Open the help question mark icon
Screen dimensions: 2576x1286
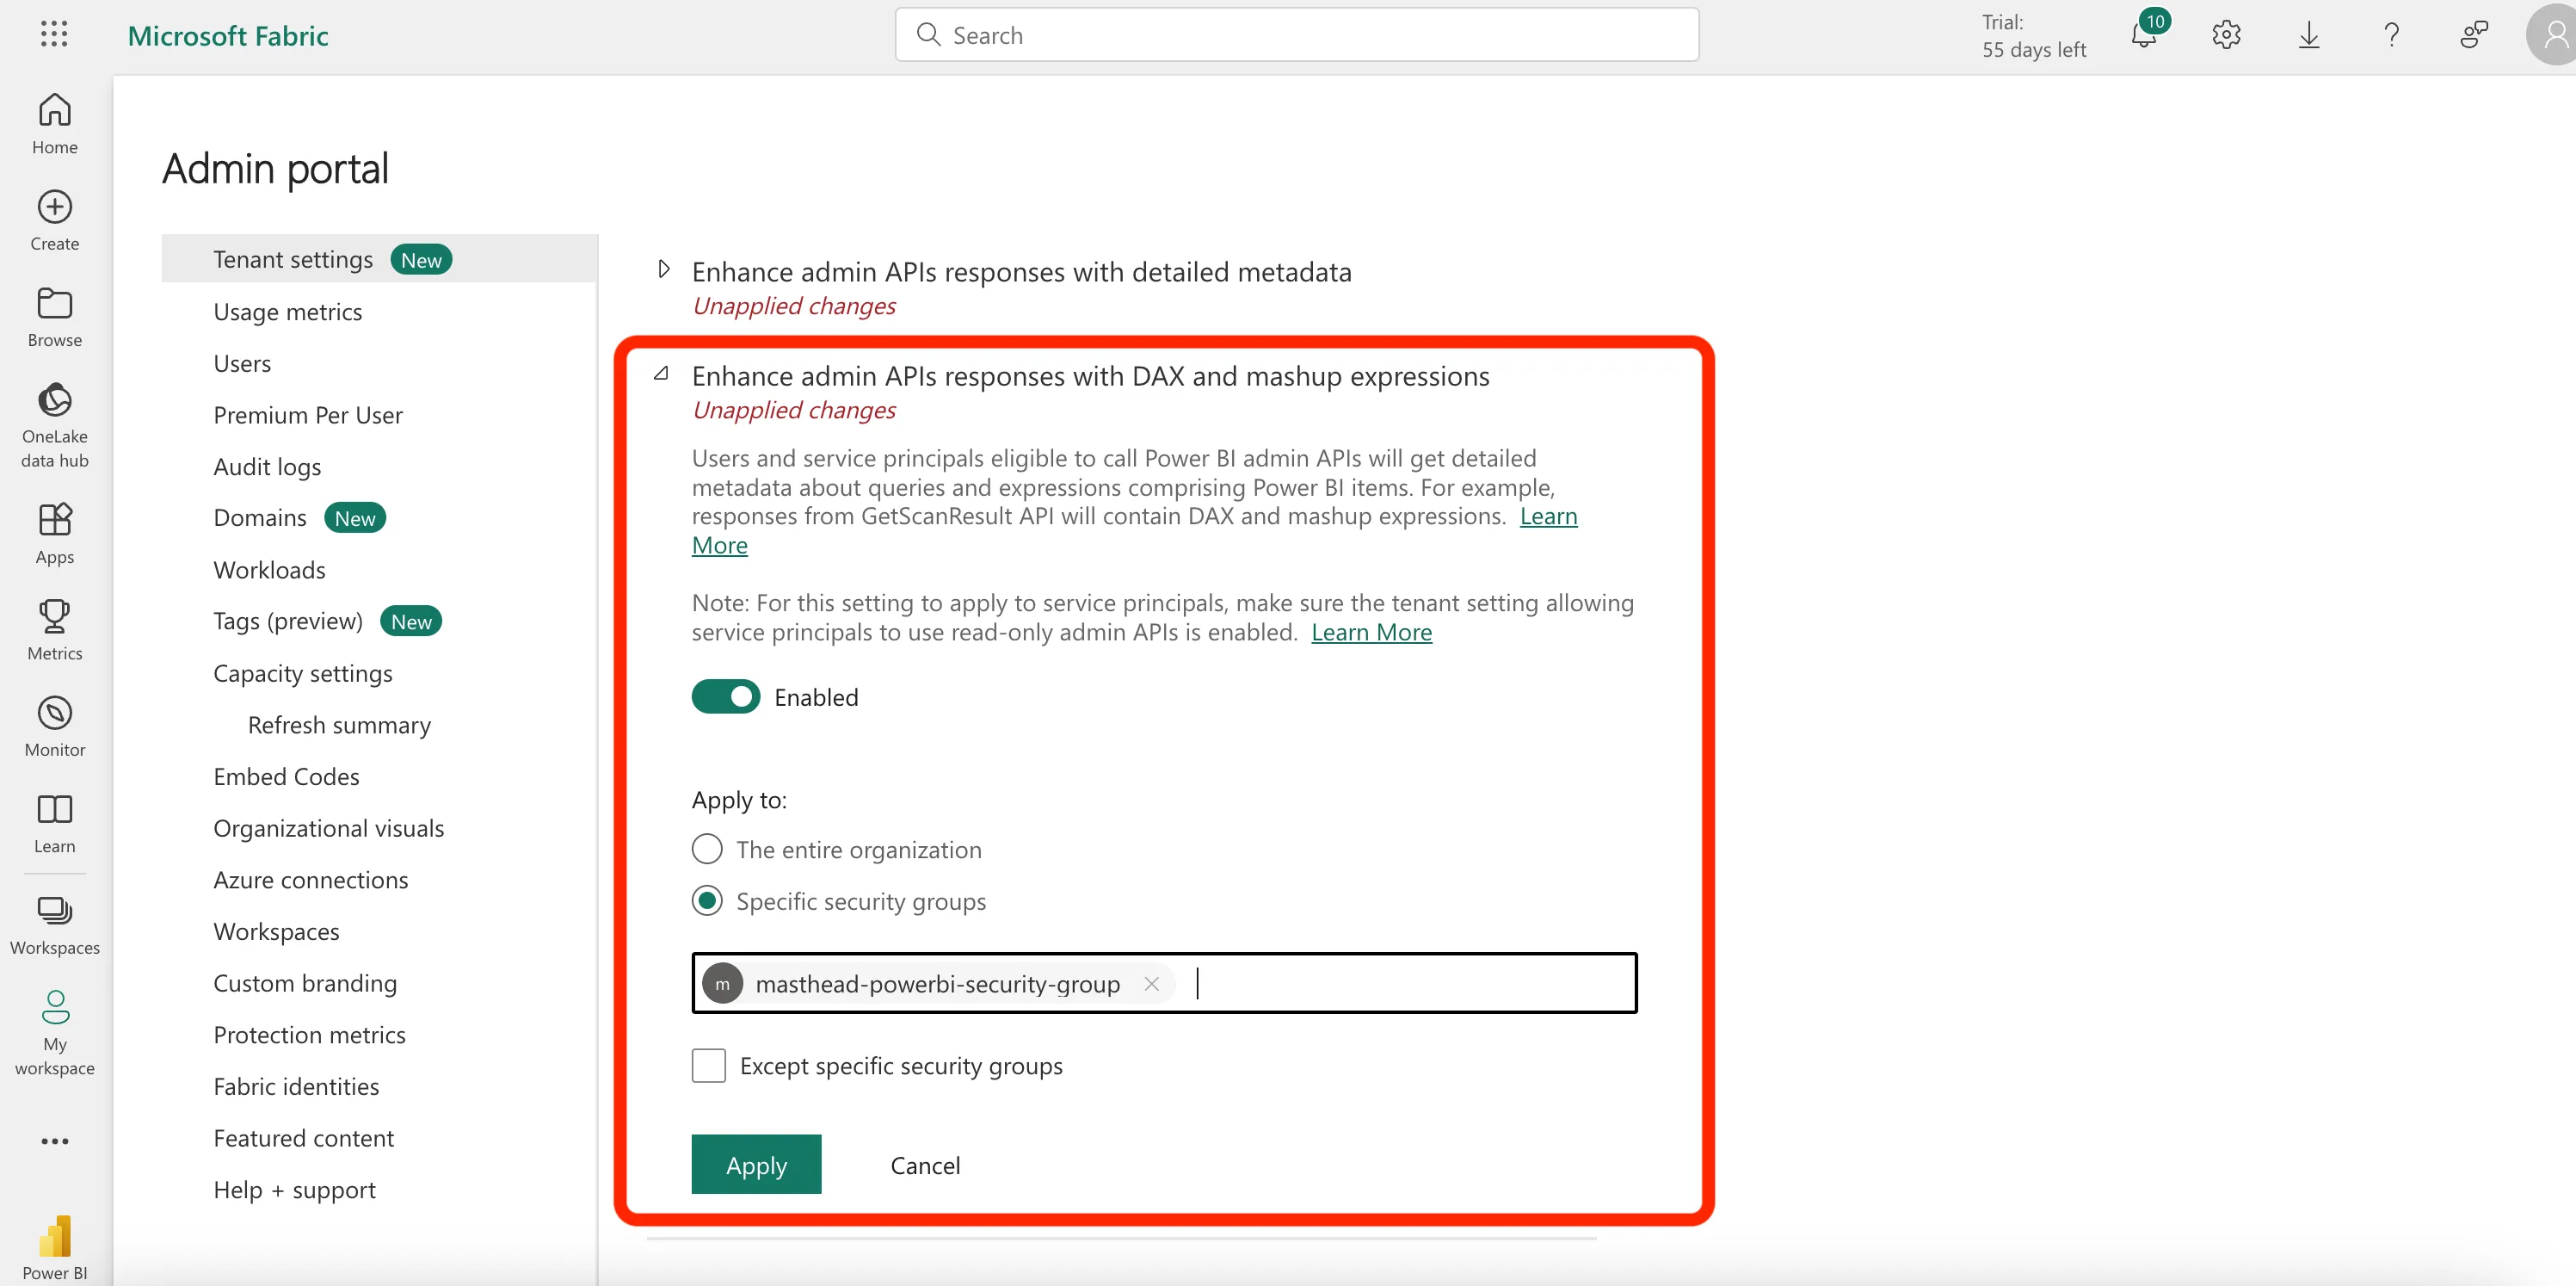2391,36
